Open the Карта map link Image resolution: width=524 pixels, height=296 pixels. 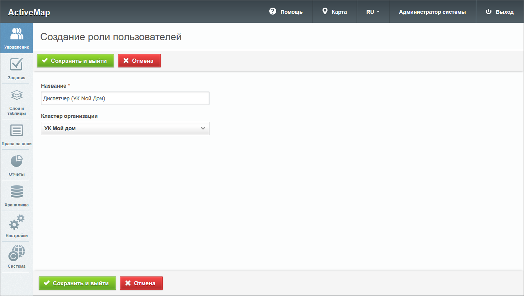[x=334, y=12]
